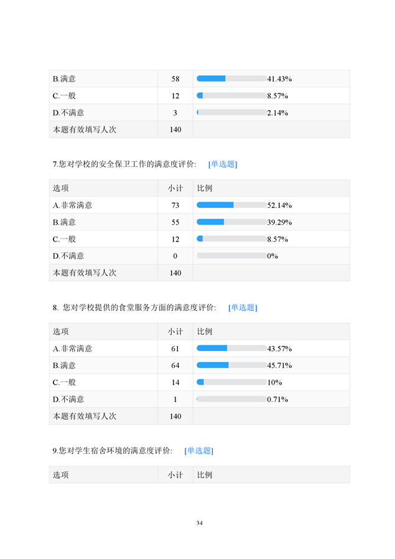This screenshot has height=559, width=395.
Task: Click the count cell showing 73
Action: 175,205
